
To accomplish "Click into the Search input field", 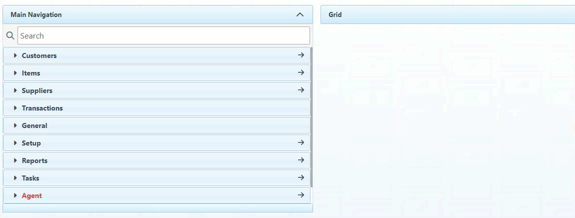I will tap(163, 35).
